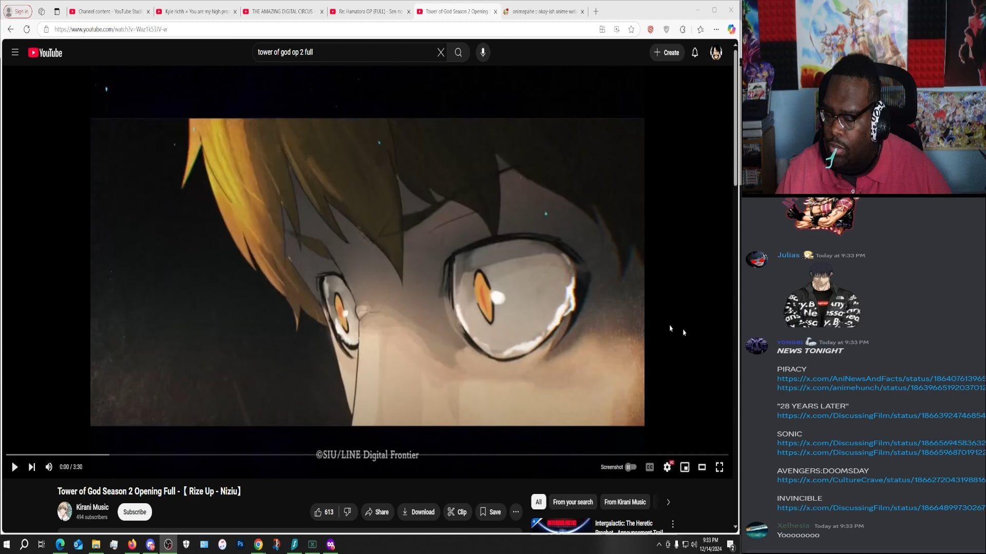Image resolution: width=986 pixels, height=554 pixels.
Task: Select the All filter chip
Action: 538,502
